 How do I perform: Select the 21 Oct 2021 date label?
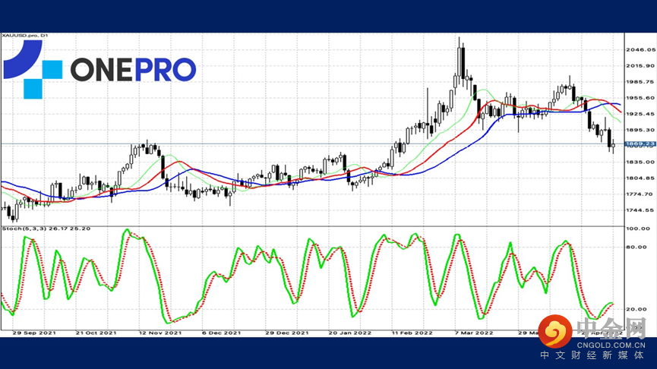click(x=96, y=333)
